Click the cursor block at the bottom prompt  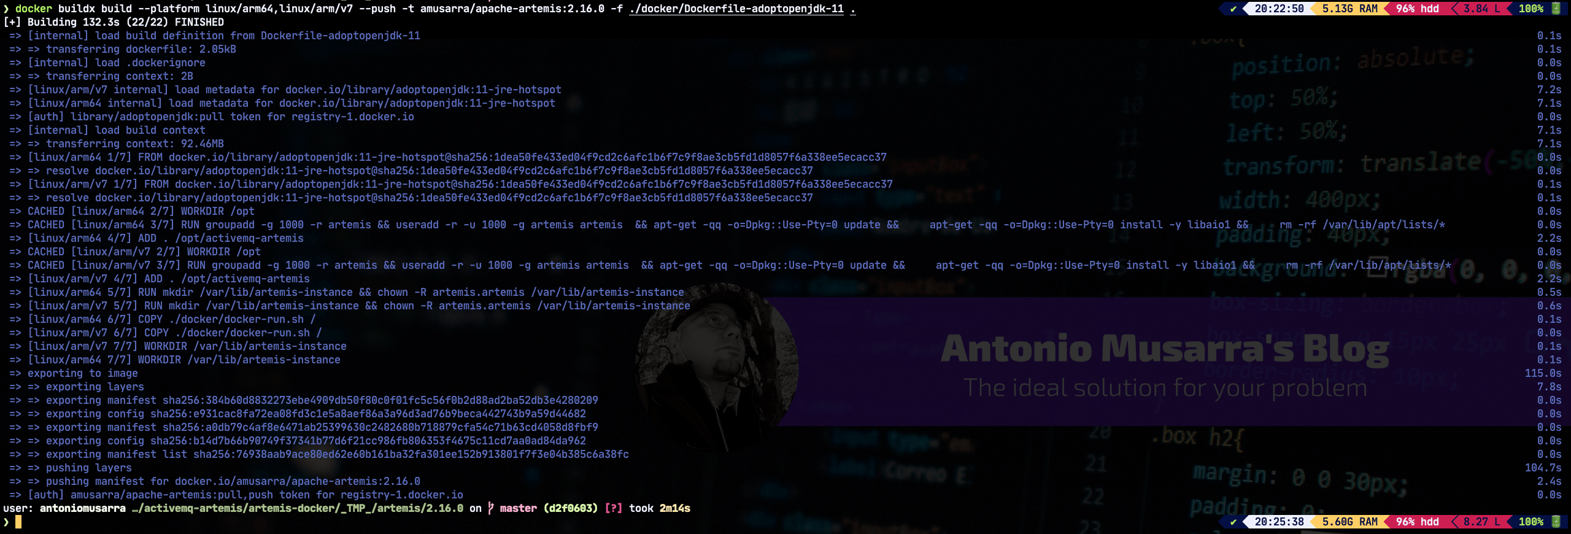[x=18, y=522]
